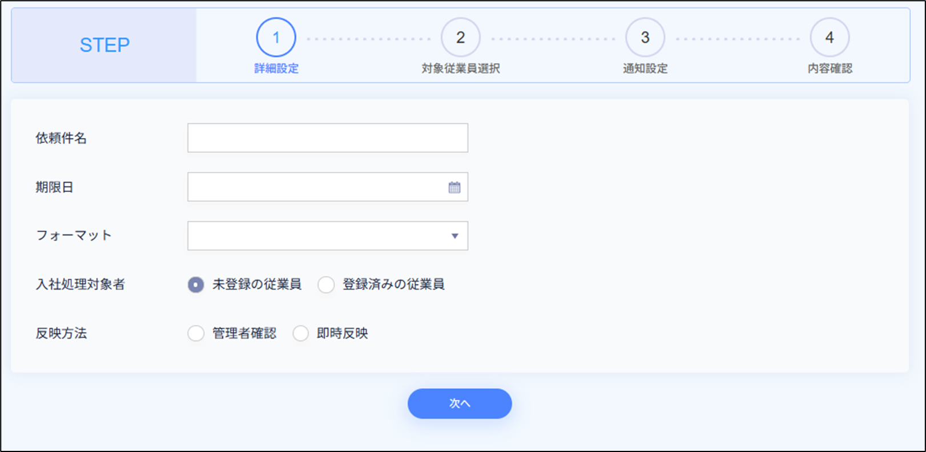Select the 未登録の従業員 radio button
Image resolution: width=926 pixels, height=452 pixels.
pos(196,284)
